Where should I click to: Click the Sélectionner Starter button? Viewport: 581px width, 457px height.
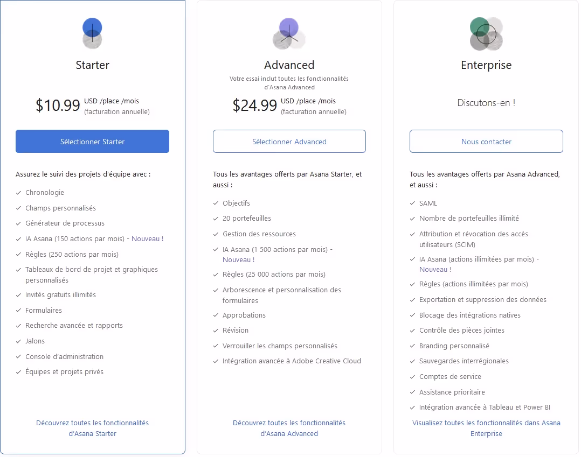(92, 142)
